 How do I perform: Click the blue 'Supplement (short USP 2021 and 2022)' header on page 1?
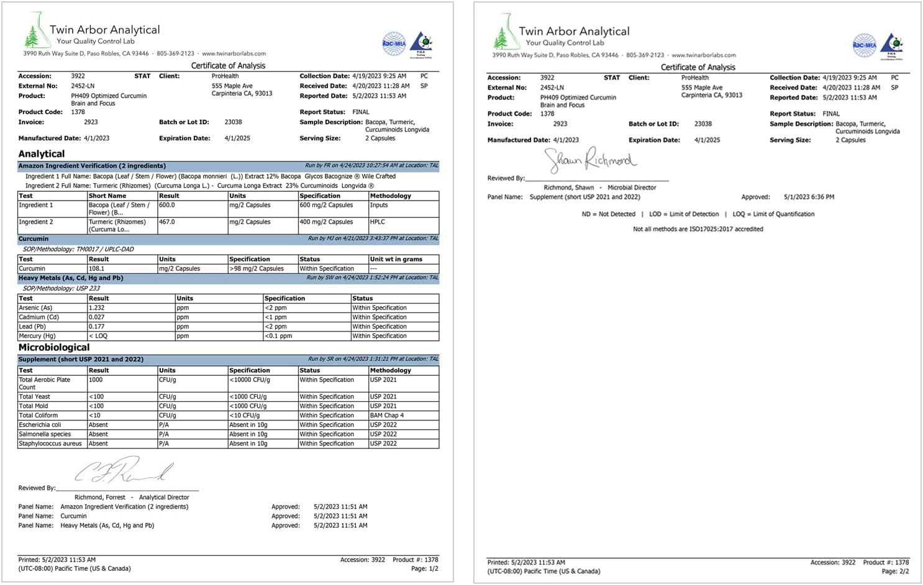pos(228,359)
